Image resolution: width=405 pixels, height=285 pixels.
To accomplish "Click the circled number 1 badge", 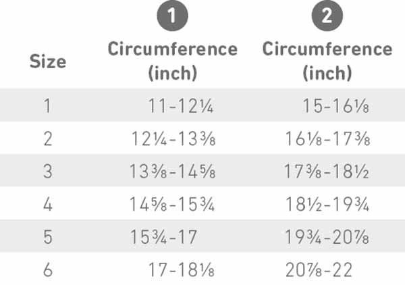I will tap(173, 16).
